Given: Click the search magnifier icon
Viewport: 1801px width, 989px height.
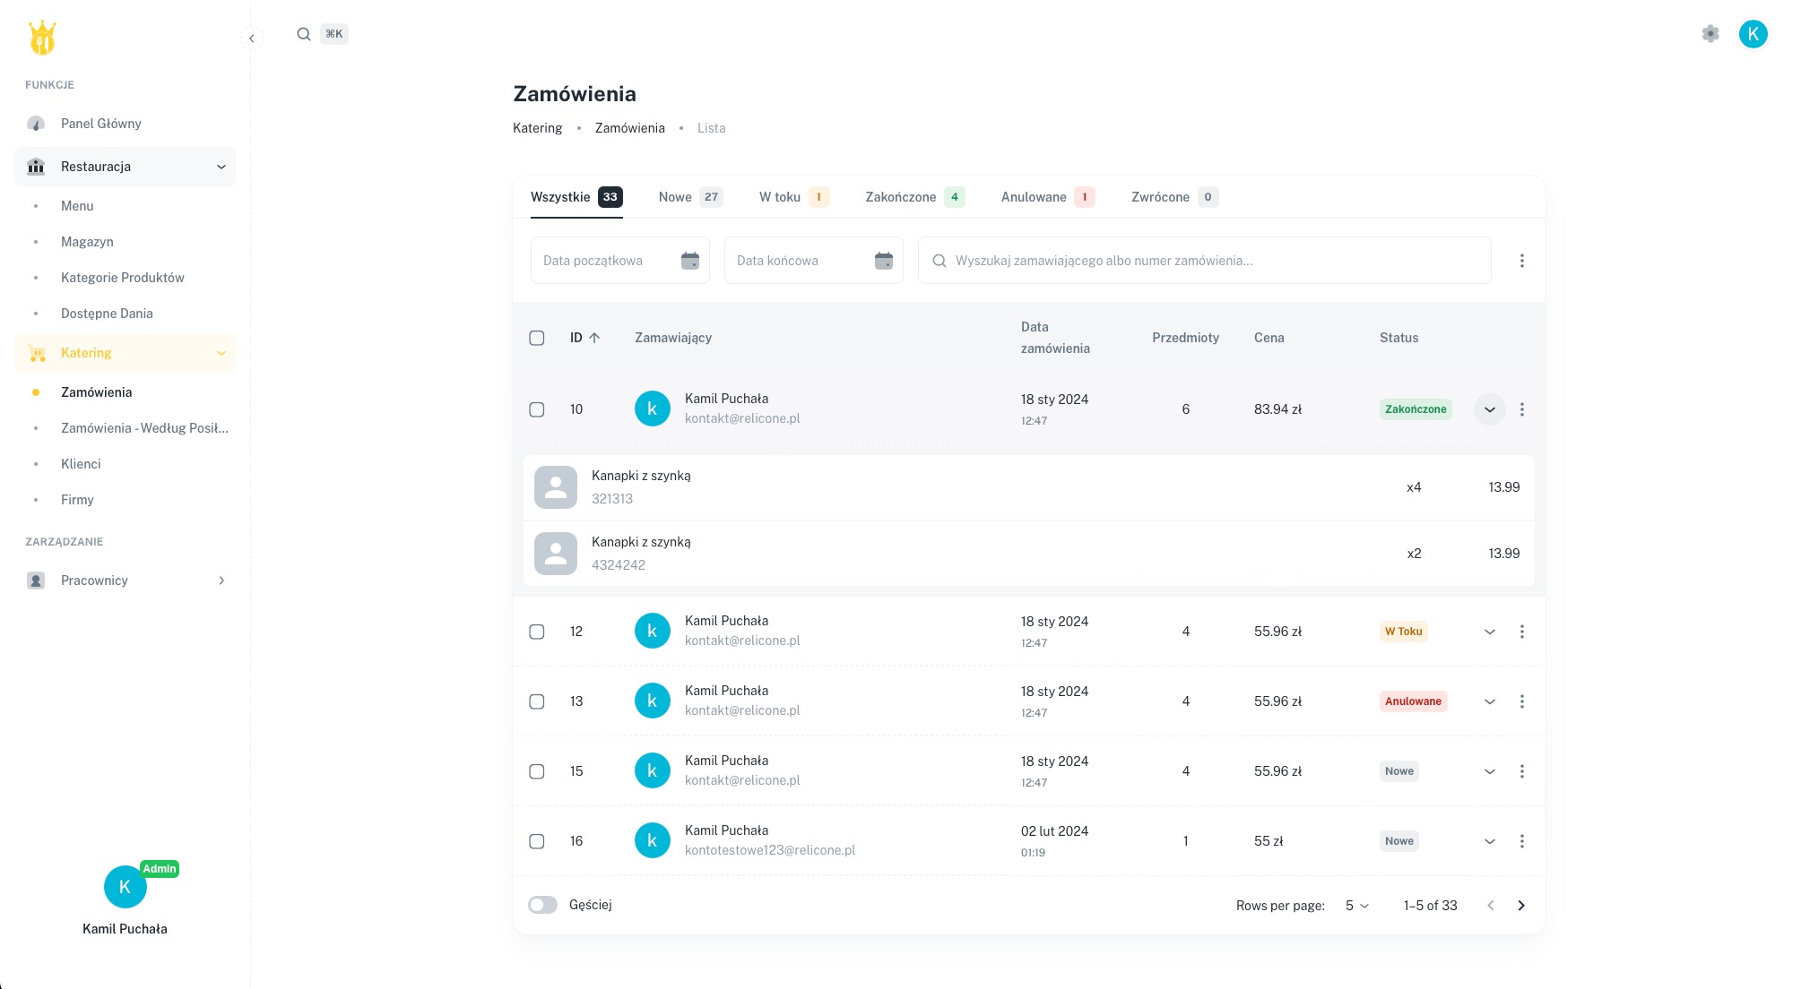Looking at the screenshot, I should tap(304, 34).
